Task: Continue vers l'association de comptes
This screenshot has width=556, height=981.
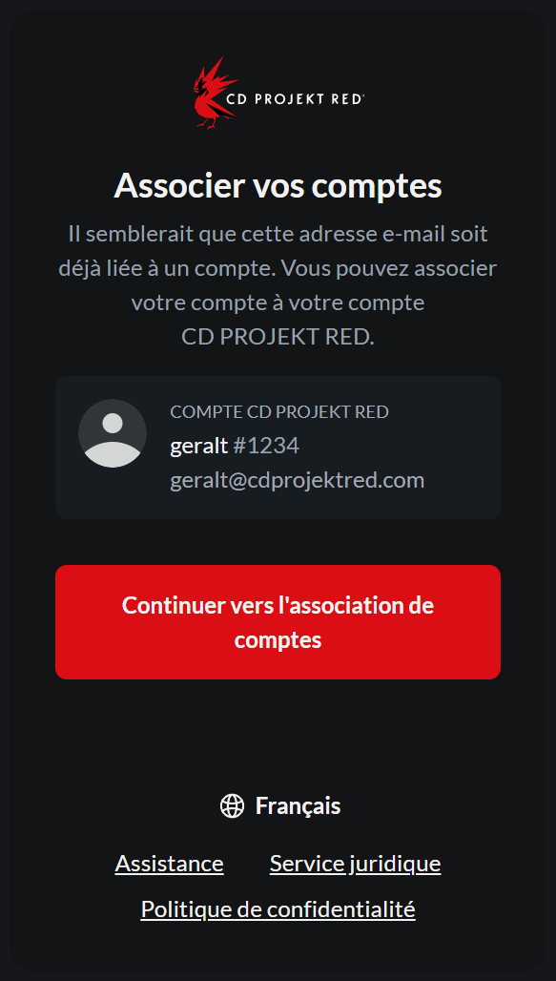Action: click(278, 622)
